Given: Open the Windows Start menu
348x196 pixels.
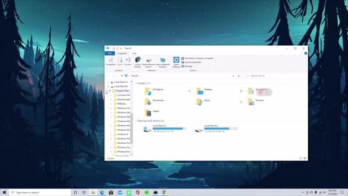Looking at the screenshot, I should [4, 192].
